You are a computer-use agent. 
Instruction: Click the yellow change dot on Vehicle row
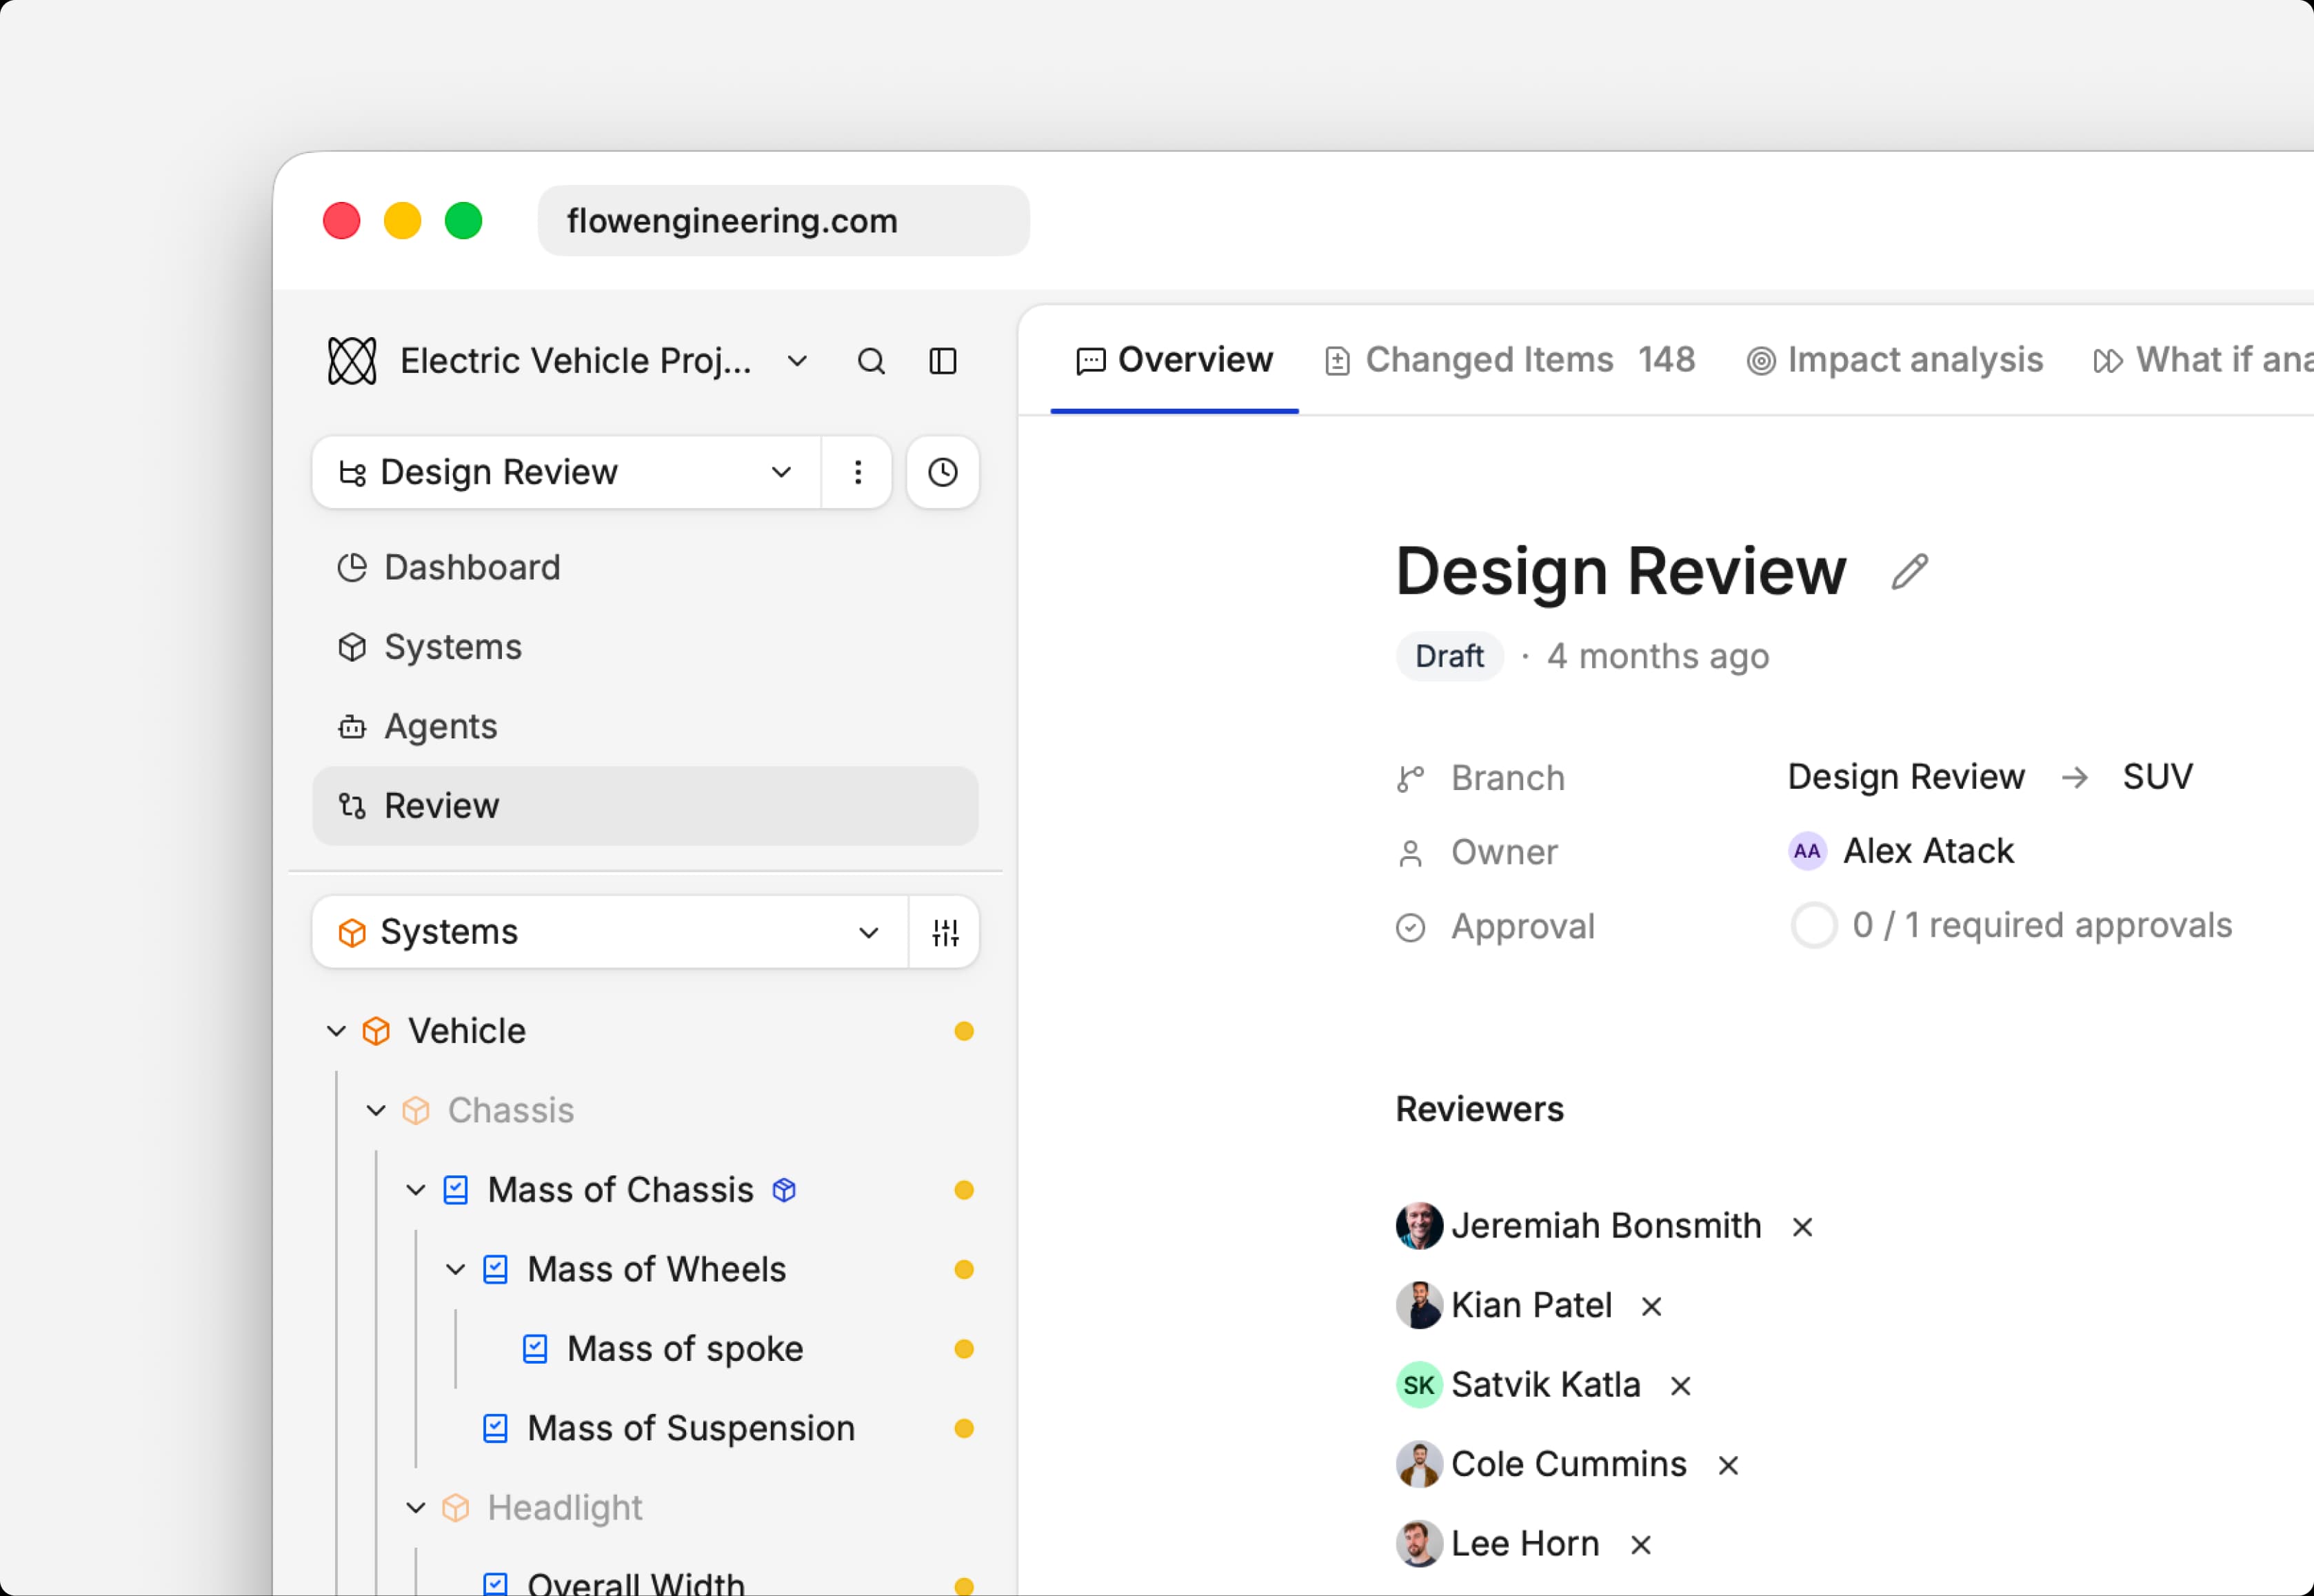pos(964,1031)
